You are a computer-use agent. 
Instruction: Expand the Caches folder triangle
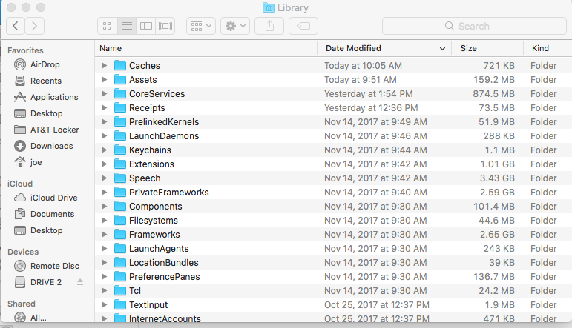click(105, 66)
